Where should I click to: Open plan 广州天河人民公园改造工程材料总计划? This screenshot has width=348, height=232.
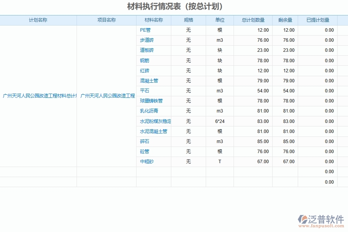[39, 96]
